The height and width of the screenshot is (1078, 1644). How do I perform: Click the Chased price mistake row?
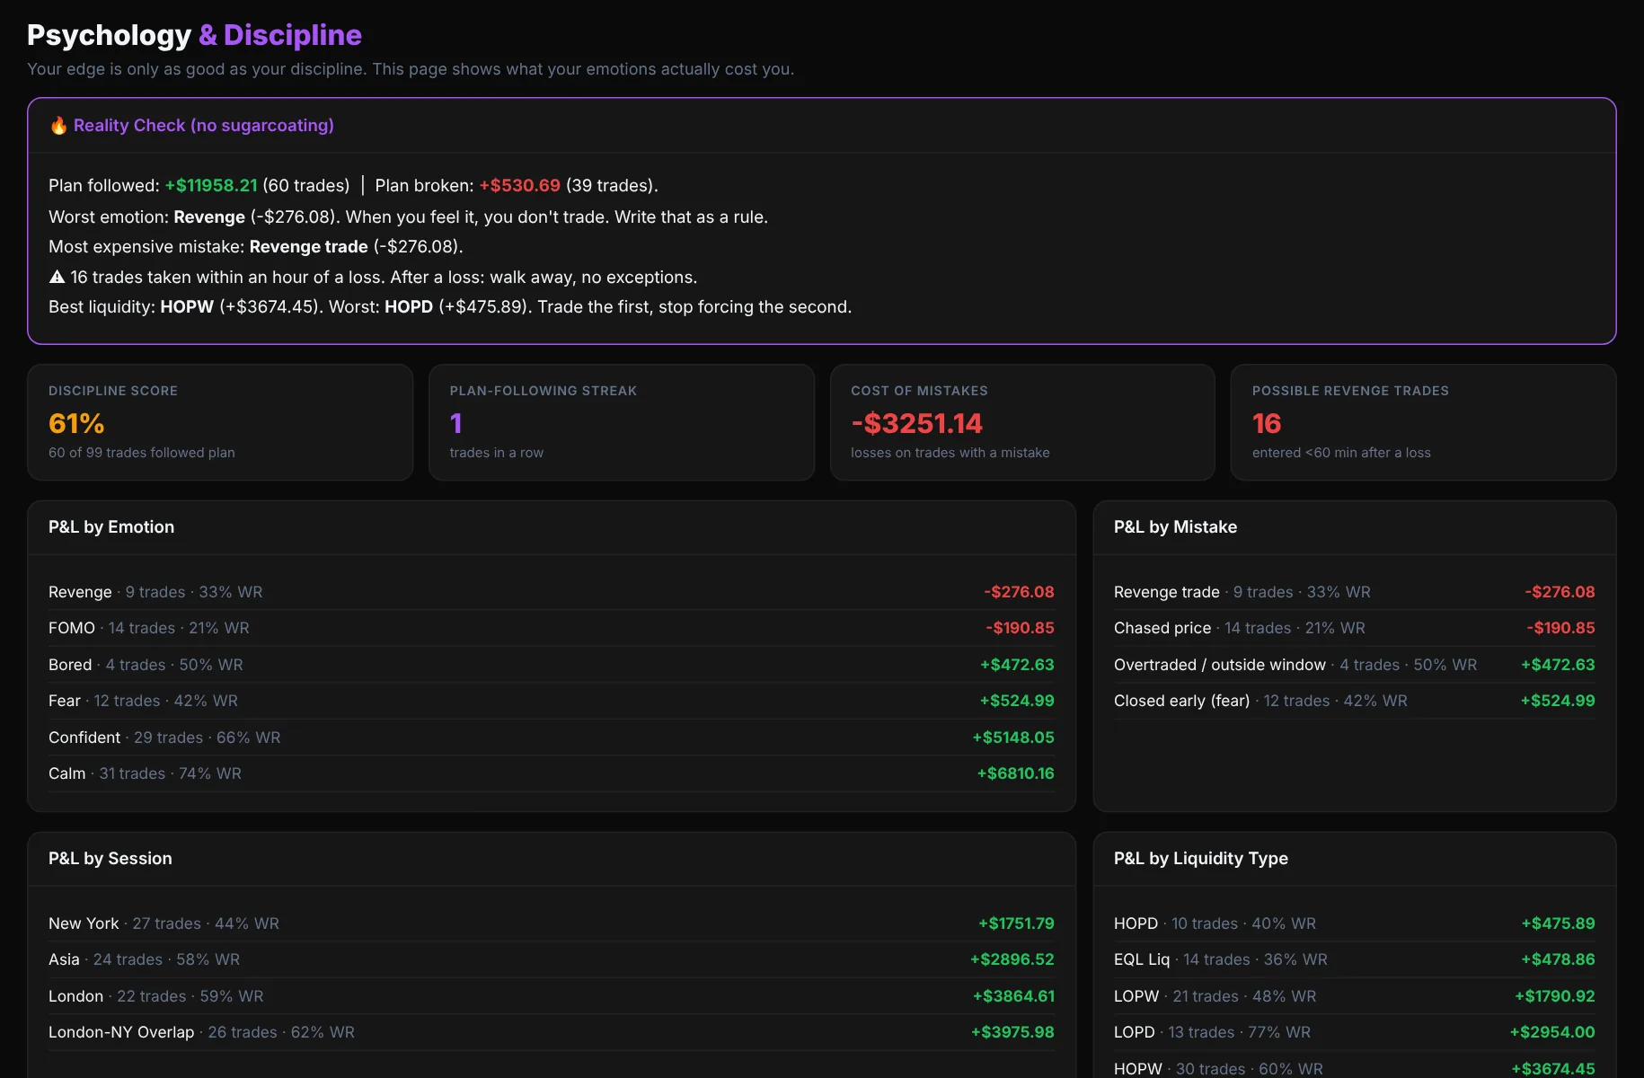(x=1355, y=628)
